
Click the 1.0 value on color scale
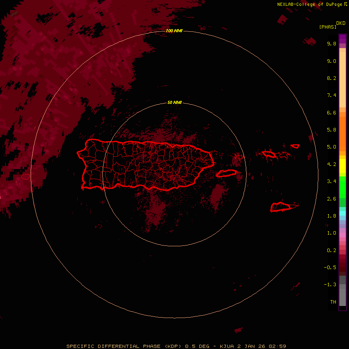[x=332, y=233]
